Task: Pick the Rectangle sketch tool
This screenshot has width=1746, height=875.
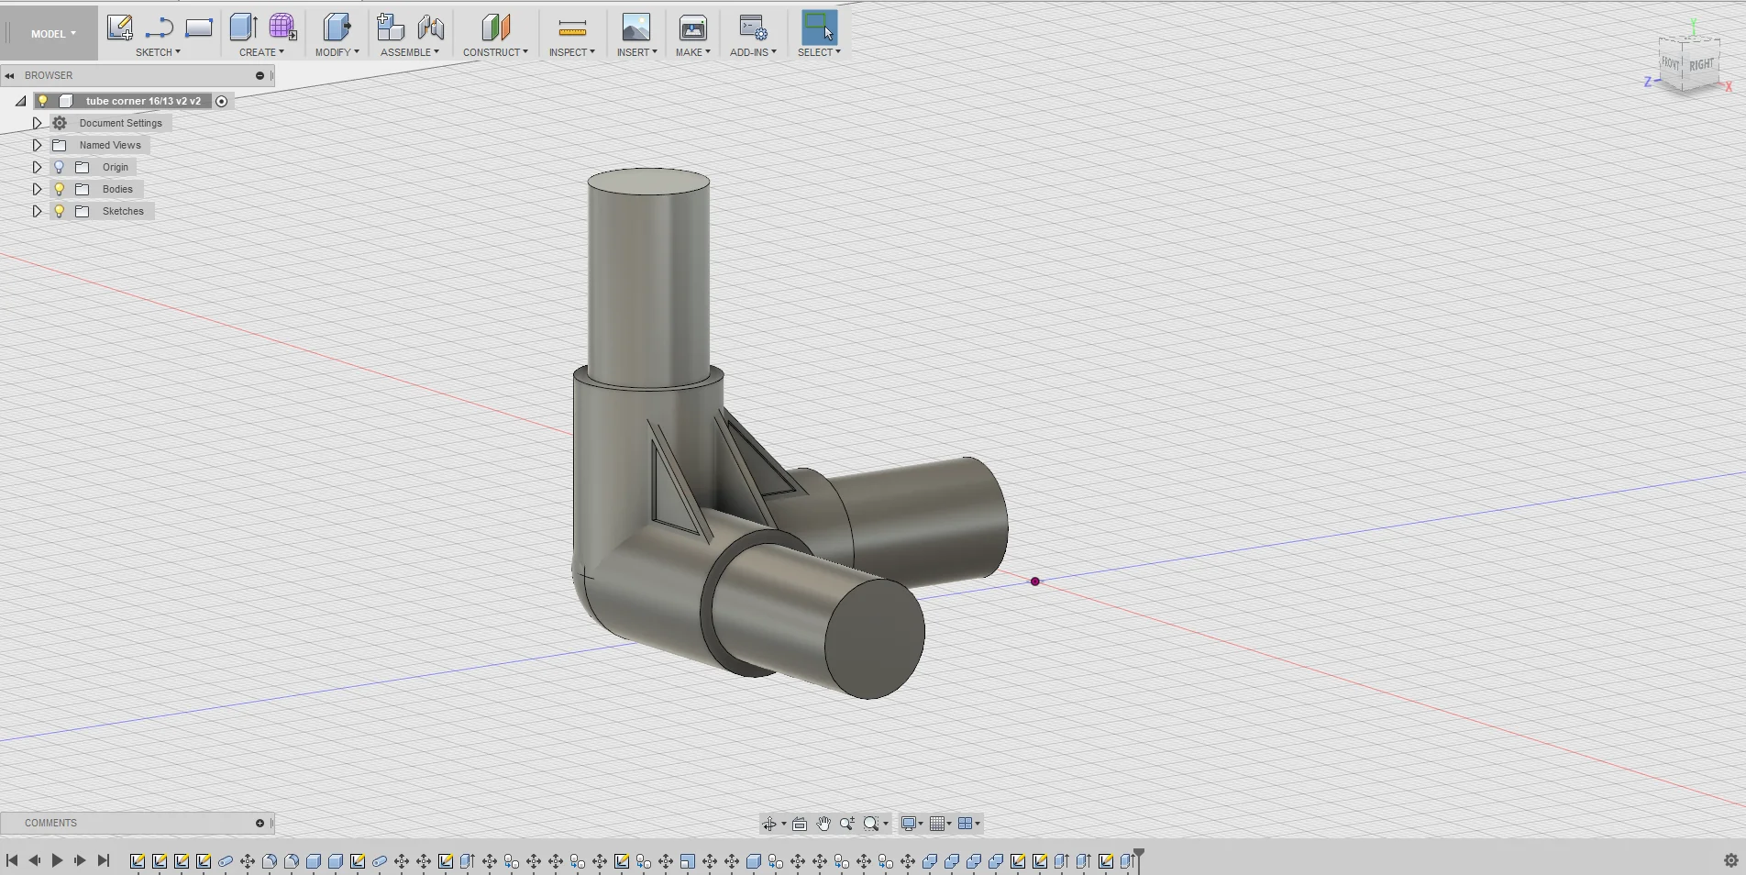Action: pyautogui.click(x=199, y=28)
